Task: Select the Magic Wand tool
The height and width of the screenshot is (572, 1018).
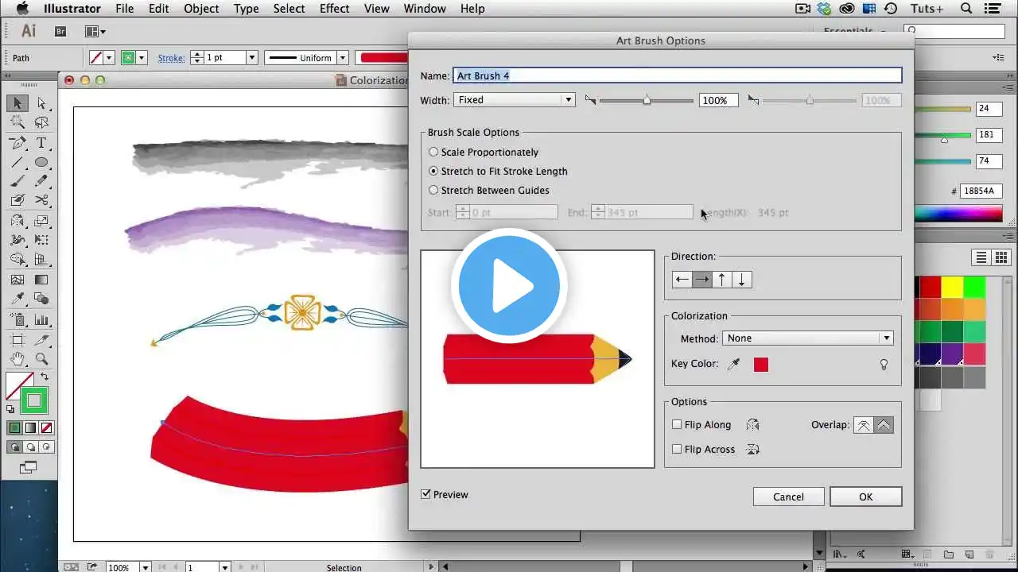Action: click(17, 122)
